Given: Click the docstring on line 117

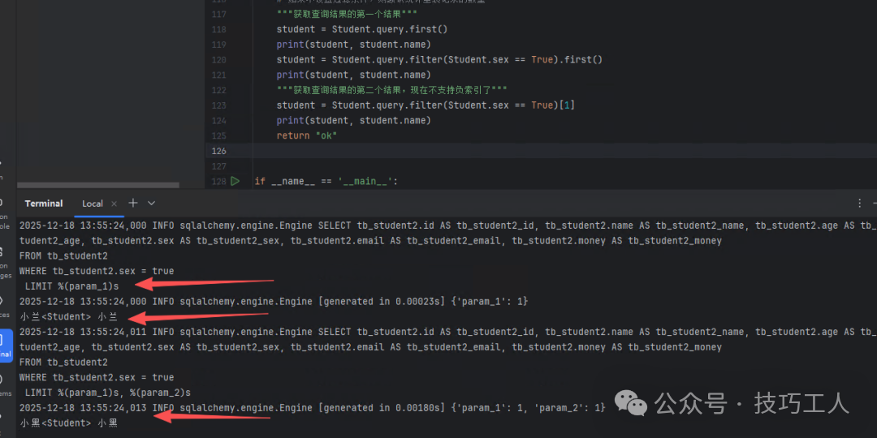Looking at the screenshot, I should click(347, 14).
